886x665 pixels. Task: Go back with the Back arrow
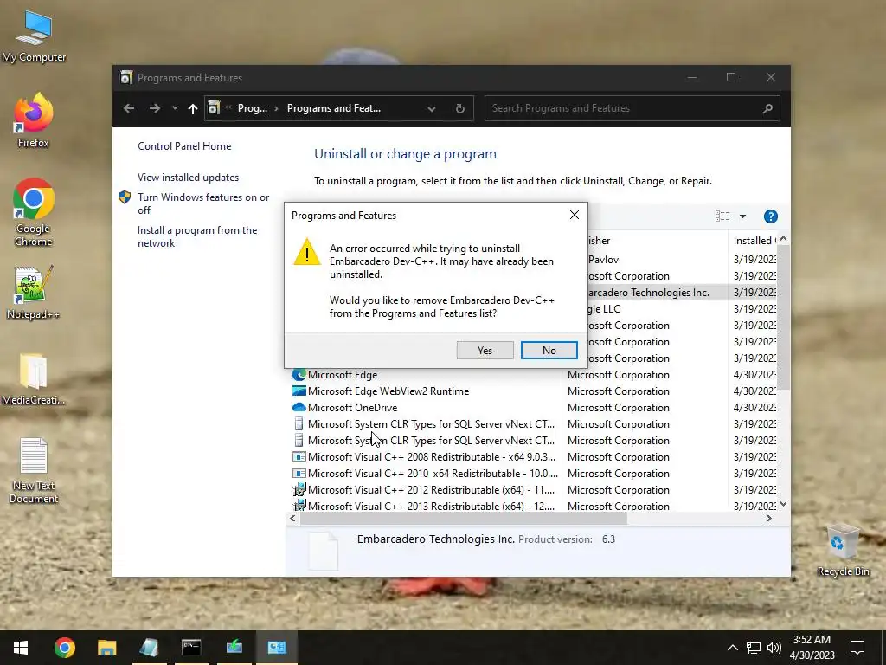click(129, 108)
